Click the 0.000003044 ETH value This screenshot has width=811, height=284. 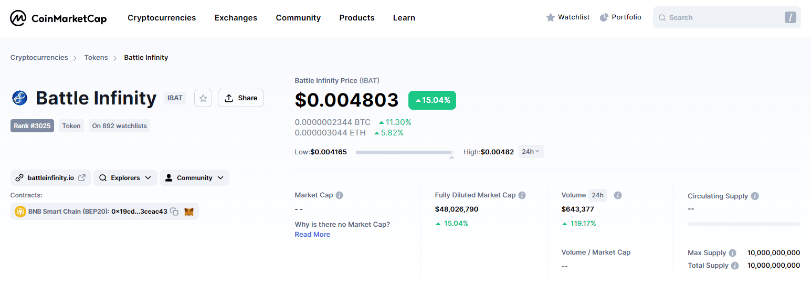click(x=330, y=133)
